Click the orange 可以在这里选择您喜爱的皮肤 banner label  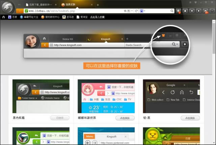(112, 66)
